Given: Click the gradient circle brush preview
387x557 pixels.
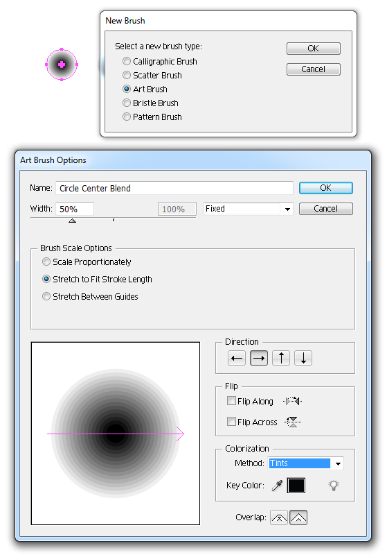Looking at the screenshot, I should point(116,434).
